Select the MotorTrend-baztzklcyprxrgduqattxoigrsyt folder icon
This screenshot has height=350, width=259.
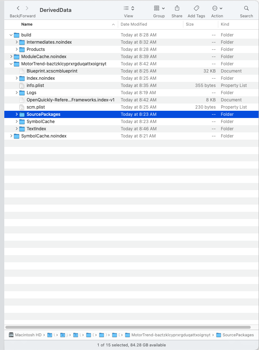pos(17,64)
